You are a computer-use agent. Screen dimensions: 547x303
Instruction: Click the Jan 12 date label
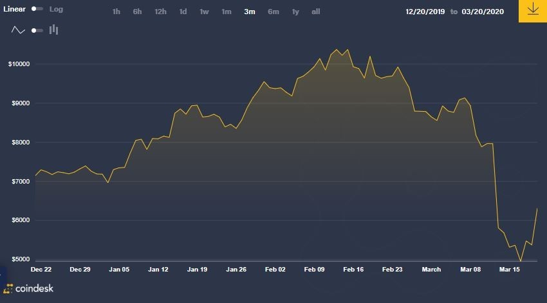pyautogui.click(x=158, y=269)
